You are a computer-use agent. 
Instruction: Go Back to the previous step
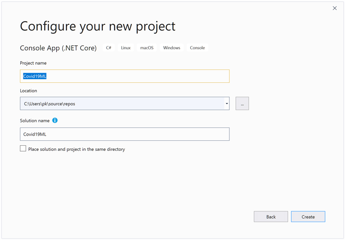[x=271, y=217]
